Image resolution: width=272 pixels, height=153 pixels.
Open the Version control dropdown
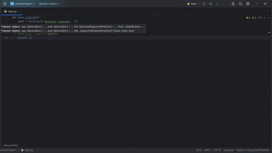pos(49,4)
